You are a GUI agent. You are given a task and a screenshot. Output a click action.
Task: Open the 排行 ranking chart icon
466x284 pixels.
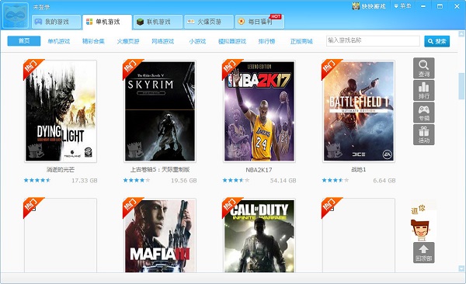423,90
